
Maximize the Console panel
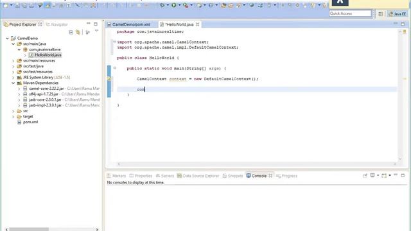coord(403,175)
